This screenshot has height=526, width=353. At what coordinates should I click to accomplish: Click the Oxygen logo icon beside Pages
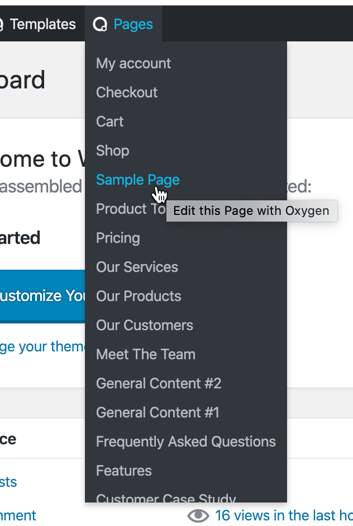(100, 25)
